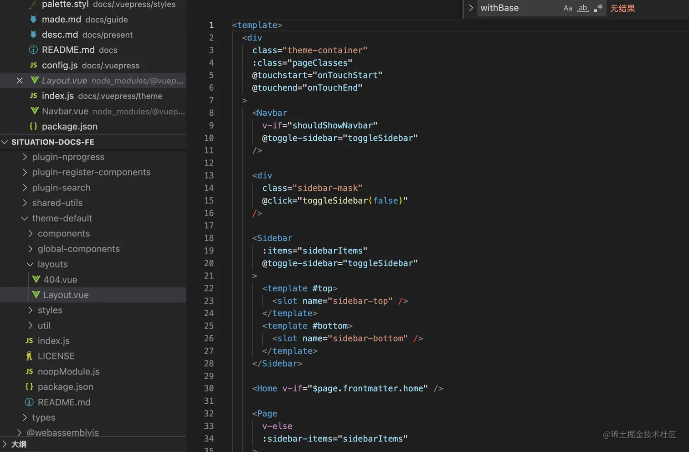The image size is (689, 452).
Task: Expand the plugin-search folder
Action: pyautogui.click(x=25, y=188)
